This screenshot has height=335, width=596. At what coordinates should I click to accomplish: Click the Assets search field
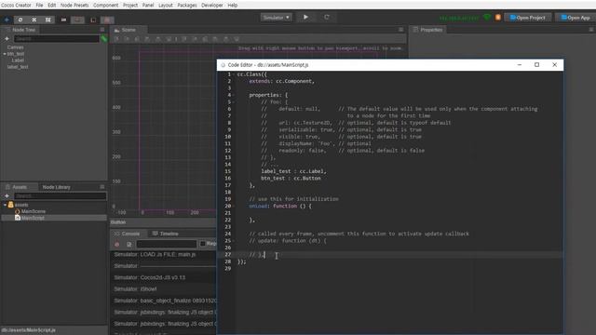(61, 196)
